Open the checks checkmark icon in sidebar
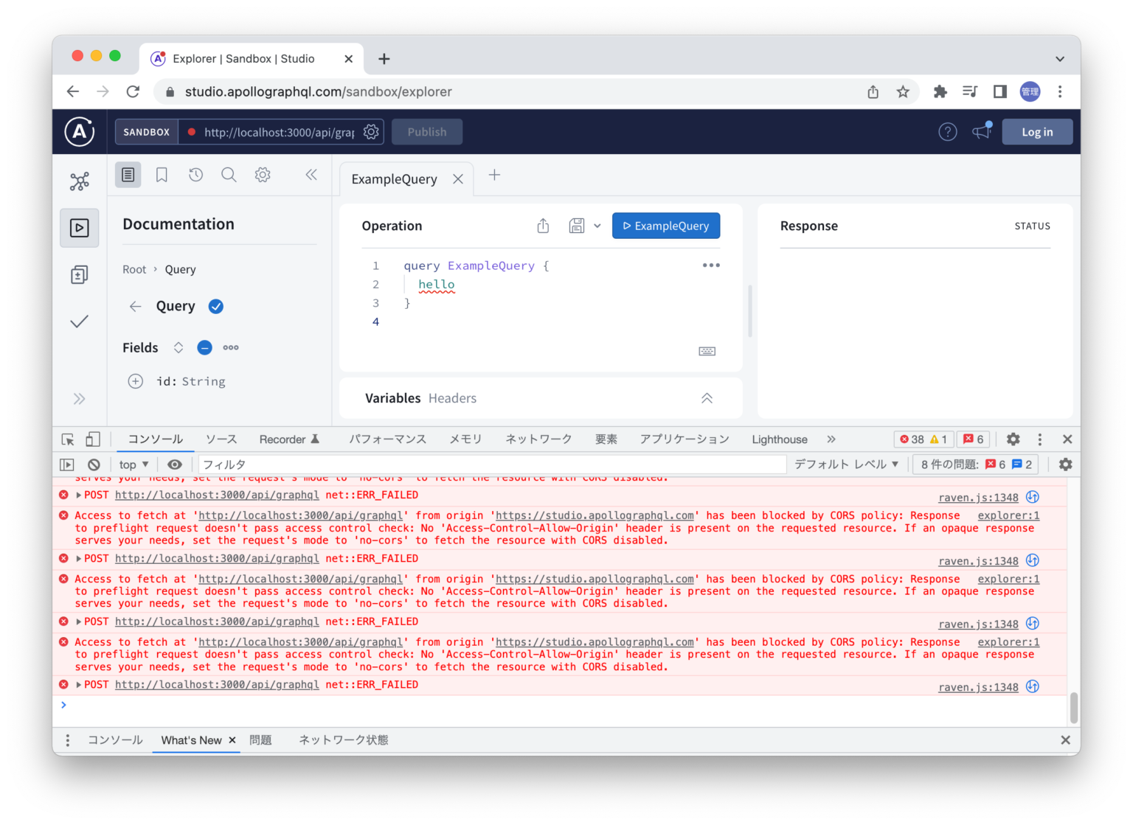 click(80, 321)
